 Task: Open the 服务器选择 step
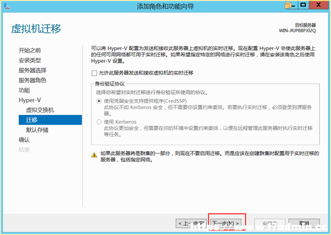point(32,70)
